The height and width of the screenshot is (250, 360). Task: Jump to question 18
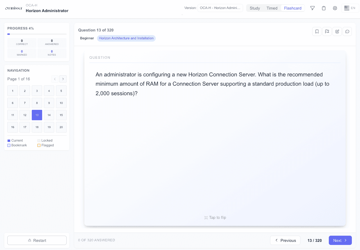[37, 127]
